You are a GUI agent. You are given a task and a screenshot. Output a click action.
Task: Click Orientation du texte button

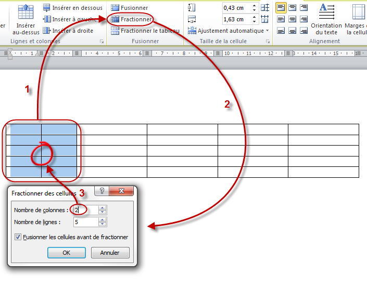pyautogui.click(x=326, y=20)
